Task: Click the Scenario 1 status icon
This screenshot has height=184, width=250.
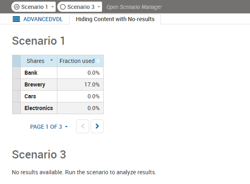Action: click(17, 7)
